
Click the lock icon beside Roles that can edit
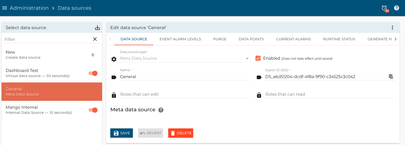(x=114, y=95)
